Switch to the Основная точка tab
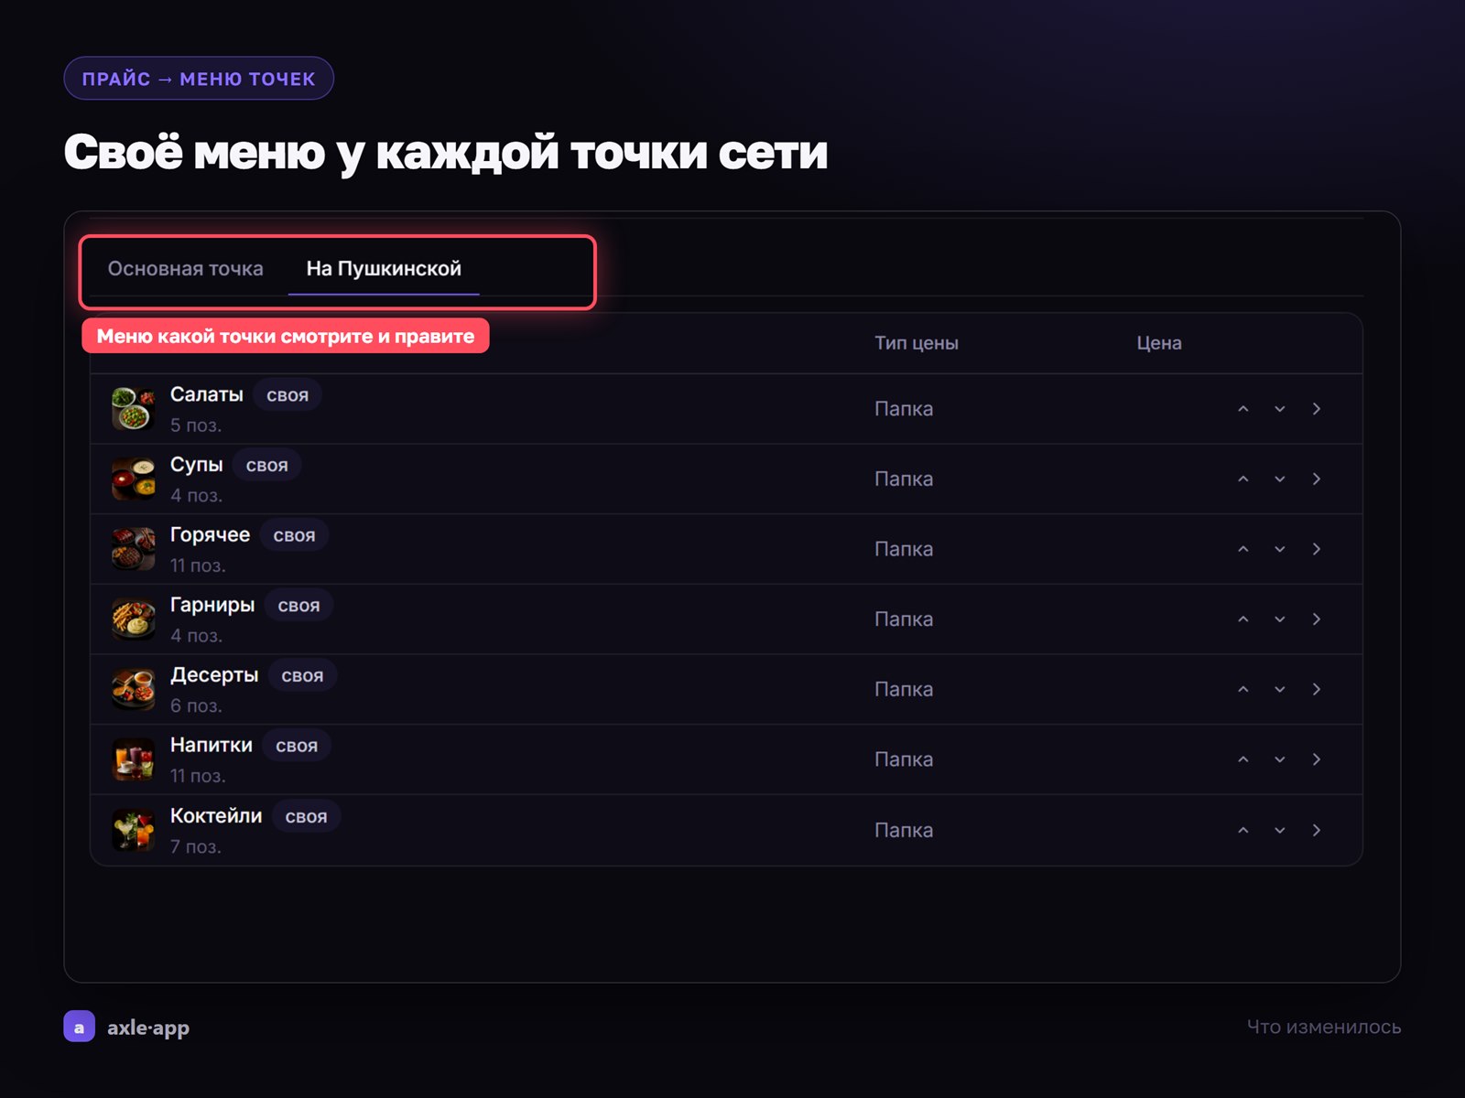 pos(185,269)
